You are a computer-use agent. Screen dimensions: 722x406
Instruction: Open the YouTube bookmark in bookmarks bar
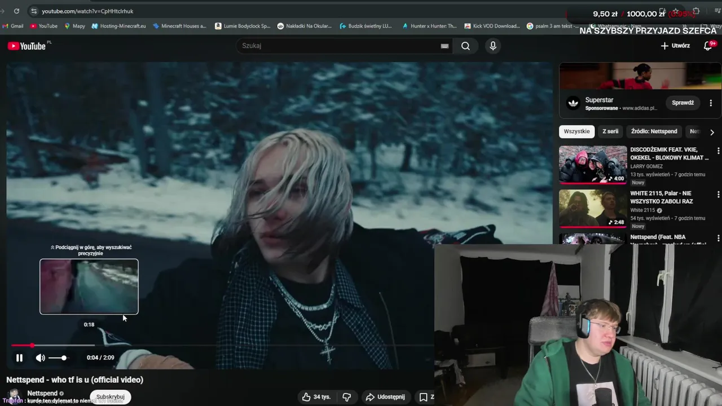44,26
